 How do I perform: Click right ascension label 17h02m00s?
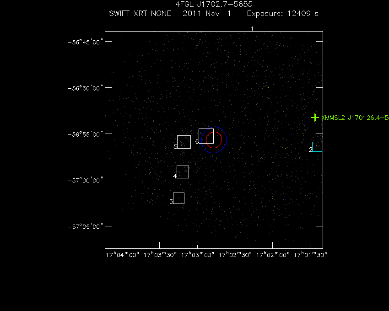pos(273,255)
